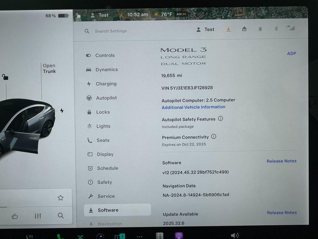Viewport: 318px width, 239px height.
Task: Tap the favorites star icon
Action: click(61, 198)
